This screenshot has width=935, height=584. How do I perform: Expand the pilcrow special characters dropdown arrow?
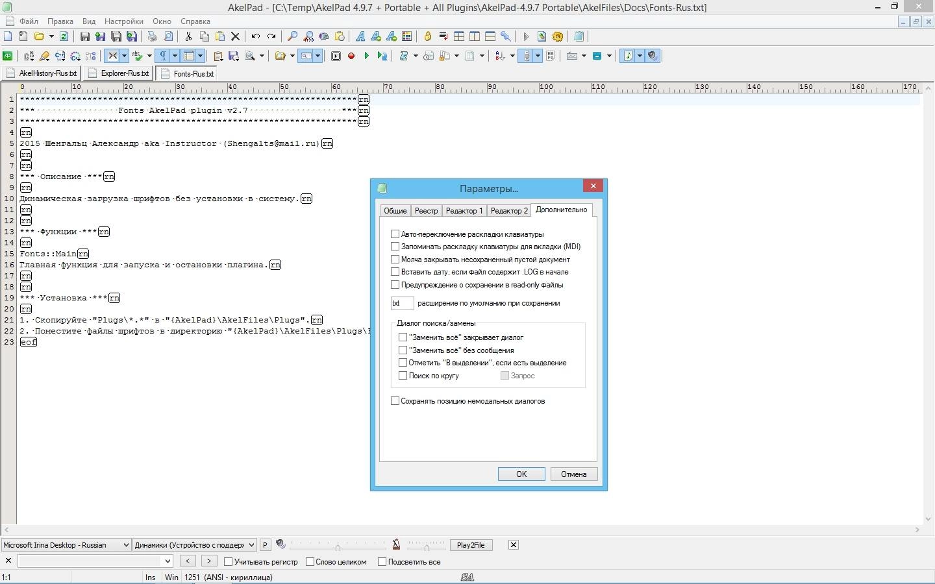point(175,56)
